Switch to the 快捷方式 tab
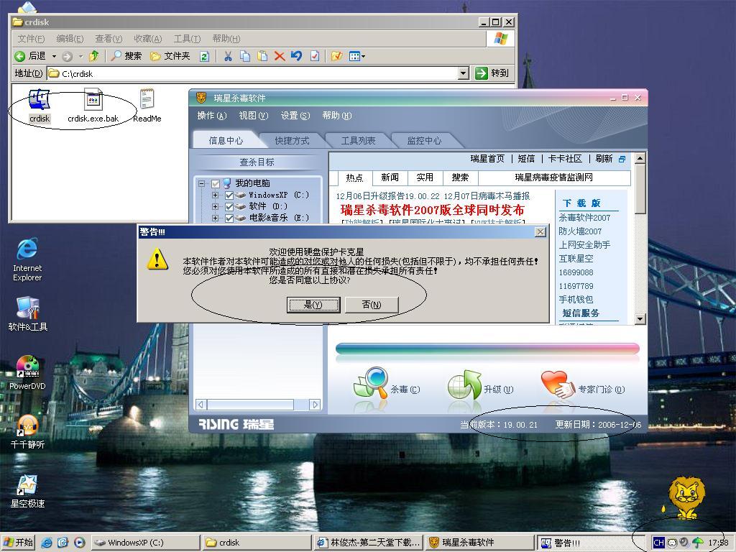This screenshot has height=552, width=736. 292,140
